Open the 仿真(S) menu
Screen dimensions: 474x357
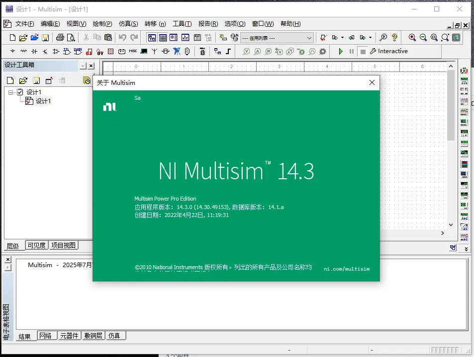point(128,24)
